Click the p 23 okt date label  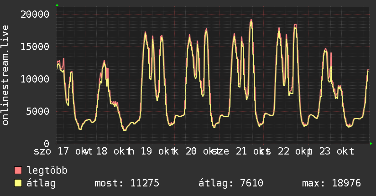332,151
